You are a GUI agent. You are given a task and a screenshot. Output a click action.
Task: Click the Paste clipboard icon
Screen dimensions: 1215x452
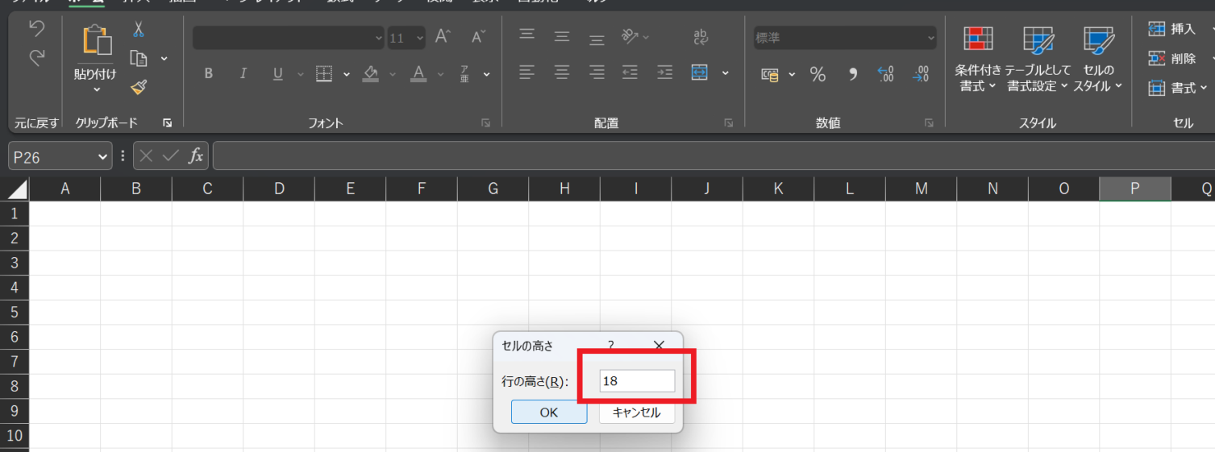96,41
